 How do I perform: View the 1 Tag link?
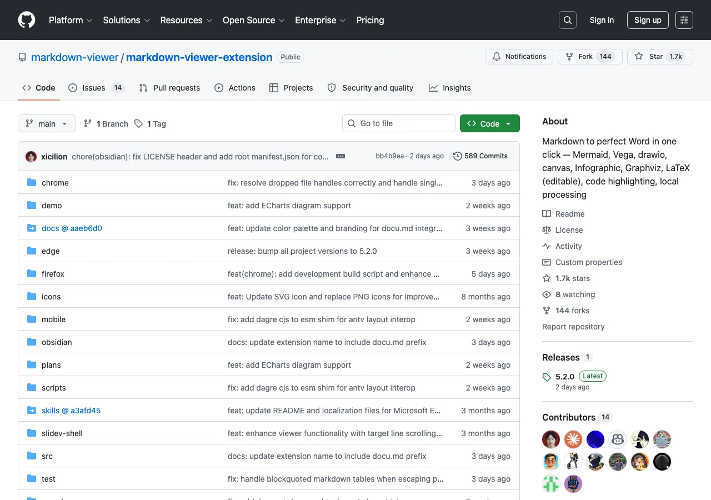pyautogui.click(x=150, y=123)
